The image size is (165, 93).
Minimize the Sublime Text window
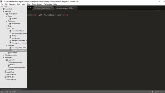[x=159, y=1]
